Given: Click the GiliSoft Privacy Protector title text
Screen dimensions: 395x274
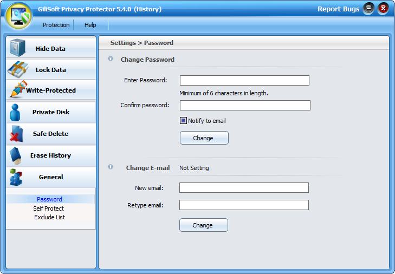Looking at the screenshot, I should coord(100,9).
